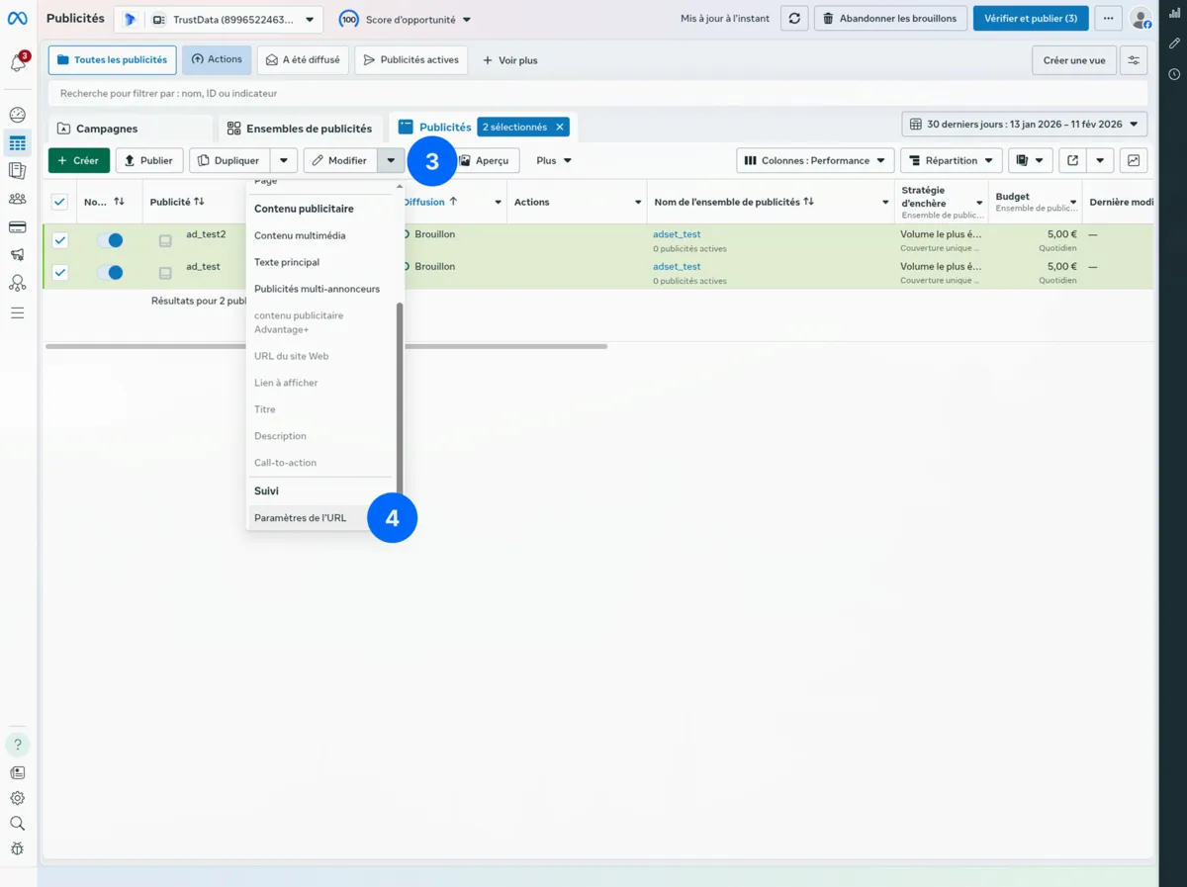Open the adset_test link
This screenshot has height=887, width=1187.
click(x=676, y=233)
